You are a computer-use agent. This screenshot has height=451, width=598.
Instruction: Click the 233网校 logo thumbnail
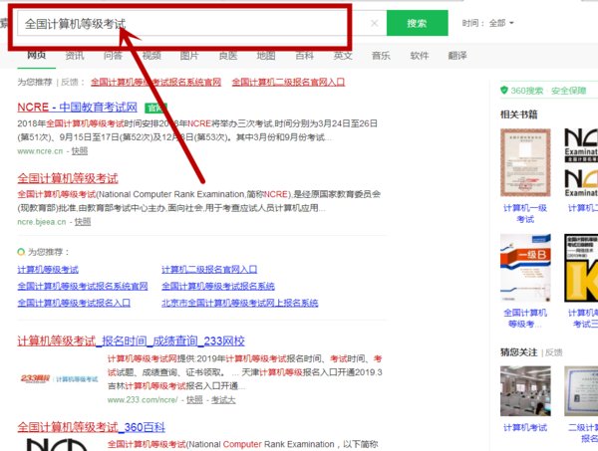(x=59, y=378)
